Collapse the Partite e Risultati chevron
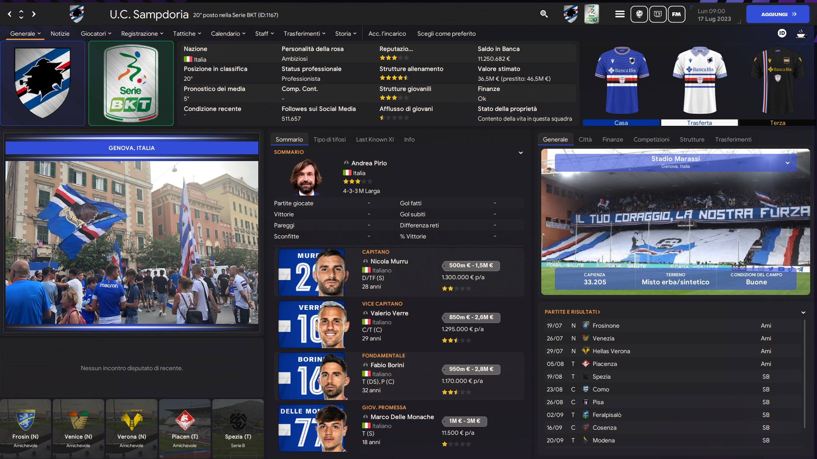This screenshot has width=817, height=459. tap(803, 312)
